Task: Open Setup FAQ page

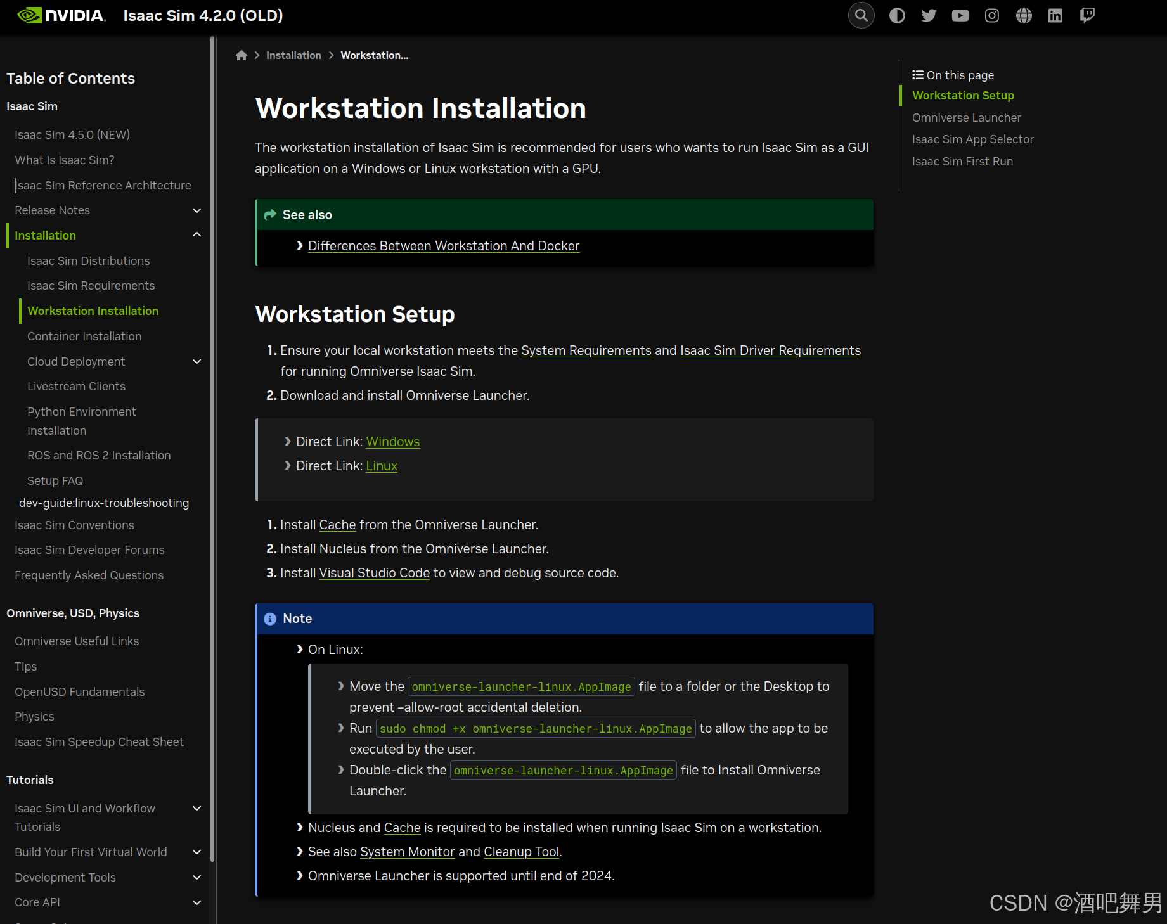Action: pos(55,480)
